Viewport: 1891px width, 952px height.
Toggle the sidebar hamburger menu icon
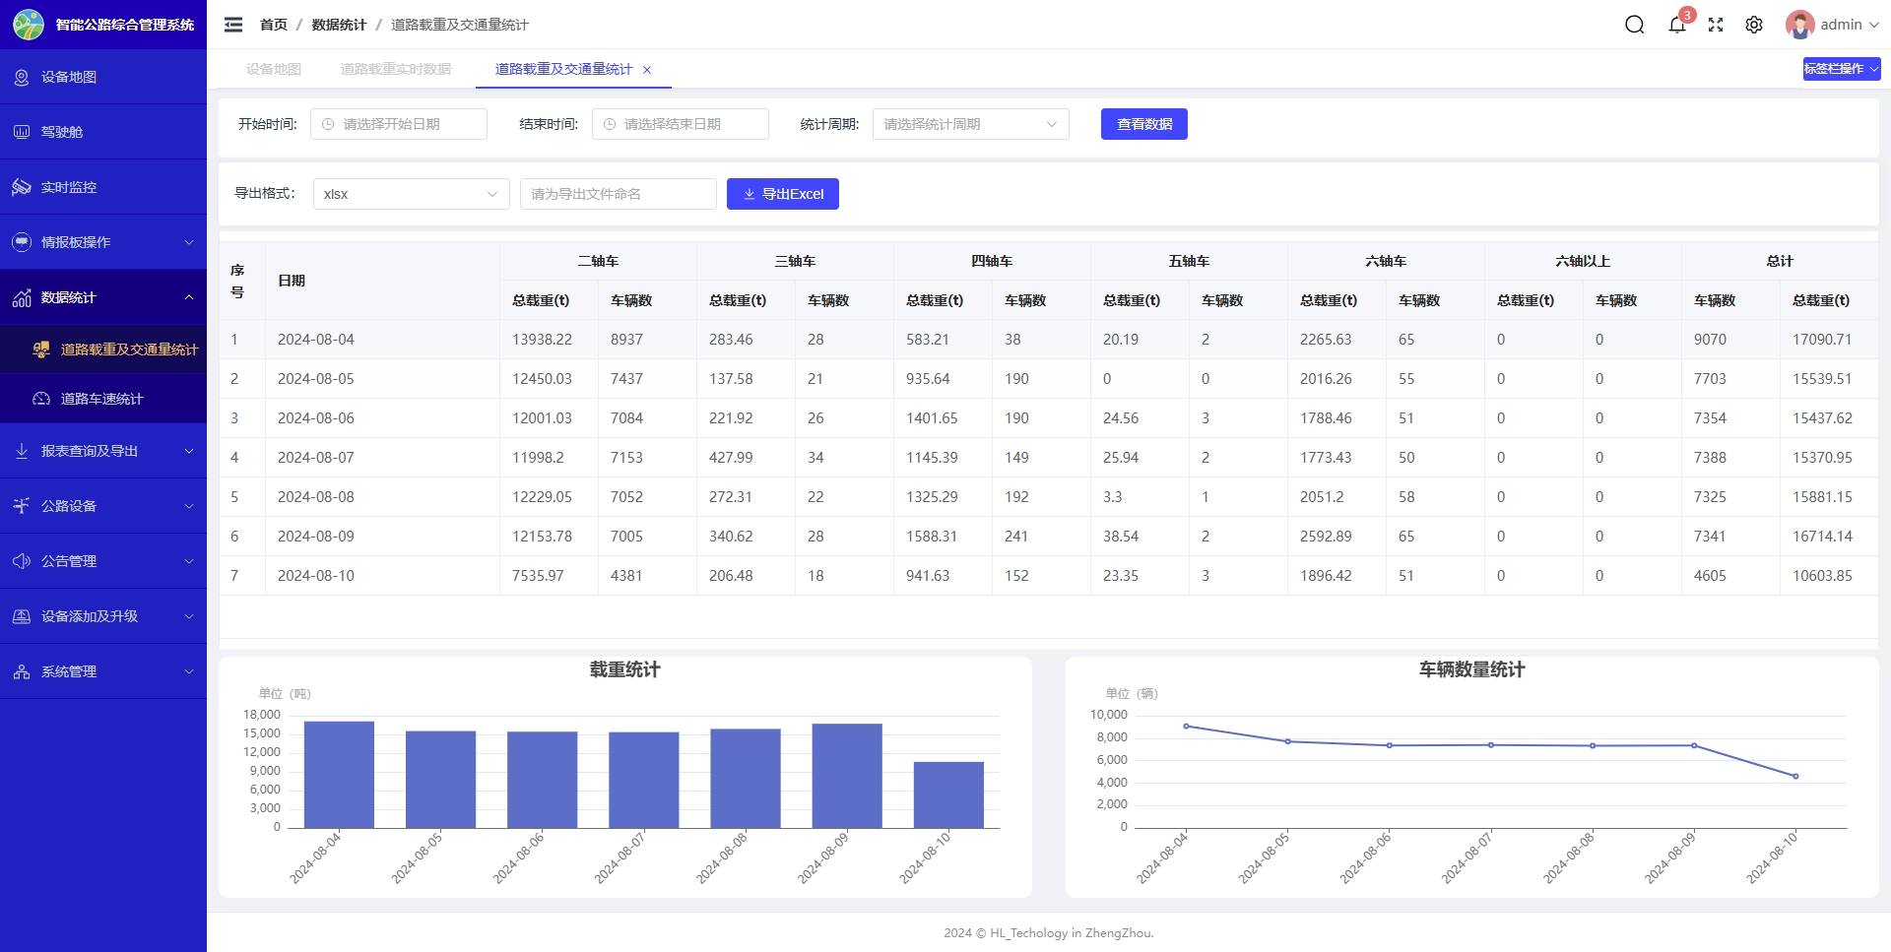coord(233,25)
